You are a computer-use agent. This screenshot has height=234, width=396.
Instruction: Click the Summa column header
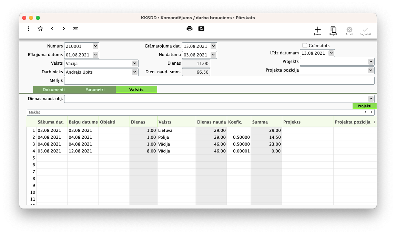click(266, 122)
